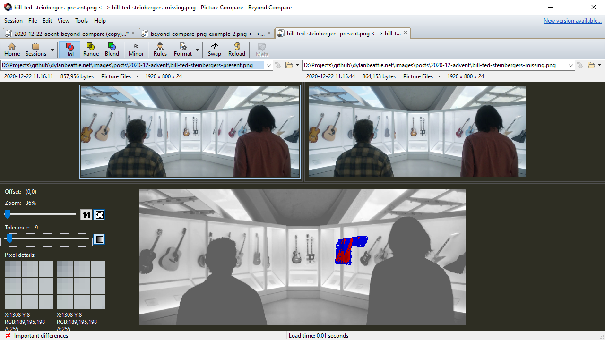Expand the left path history dropdown
The width and height of the screenshot is (605, 340).
click(x=269, y=65)
